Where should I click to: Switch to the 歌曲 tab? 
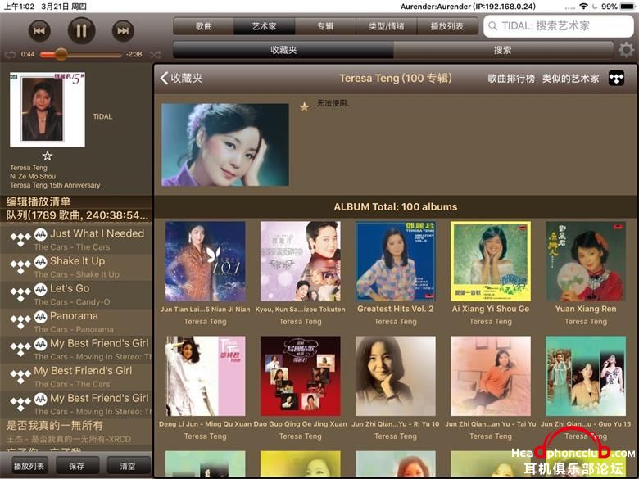(203, 26)
